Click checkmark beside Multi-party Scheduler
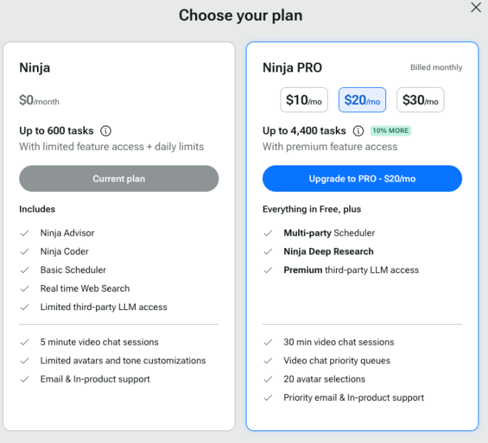 268,233
